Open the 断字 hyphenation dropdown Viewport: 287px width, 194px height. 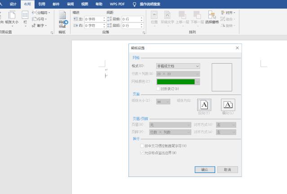point(39,26)
